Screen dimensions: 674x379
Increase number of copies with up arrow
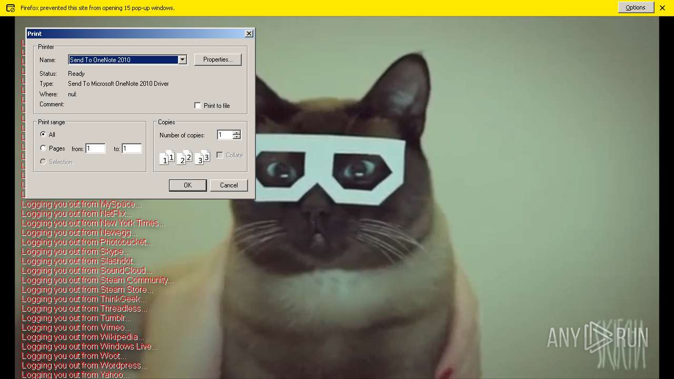tap(236, 133)
